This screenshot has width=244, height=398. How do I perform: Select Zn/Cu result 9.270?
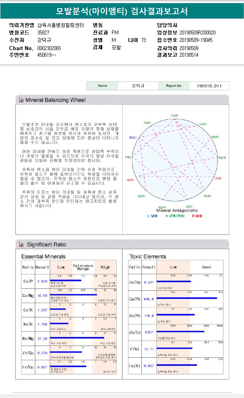(42, 353)
